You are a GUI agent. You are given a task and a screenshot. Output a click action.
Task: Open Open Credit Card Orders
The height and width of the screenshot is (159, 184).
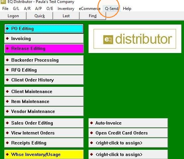(x=128, y=133)
